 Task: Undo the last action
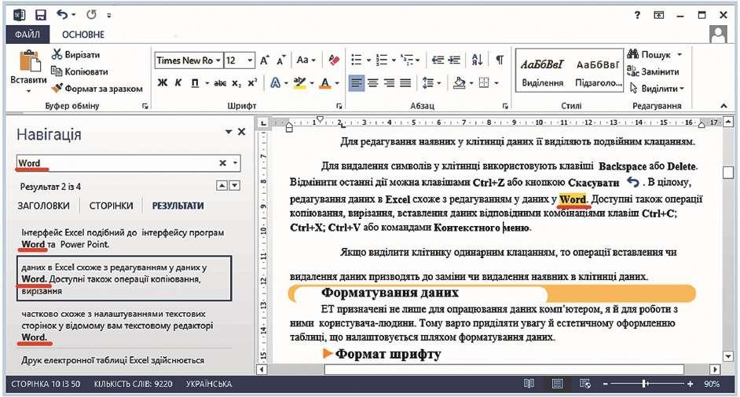62,15
